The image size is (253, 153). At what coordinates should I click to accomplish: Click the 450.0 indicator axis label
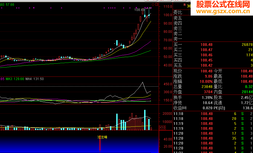pos(168,84)
